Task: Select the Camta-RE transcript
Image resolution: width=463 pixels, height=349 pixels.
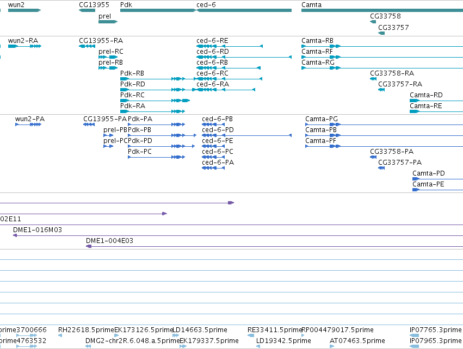Action: point(436,111)
